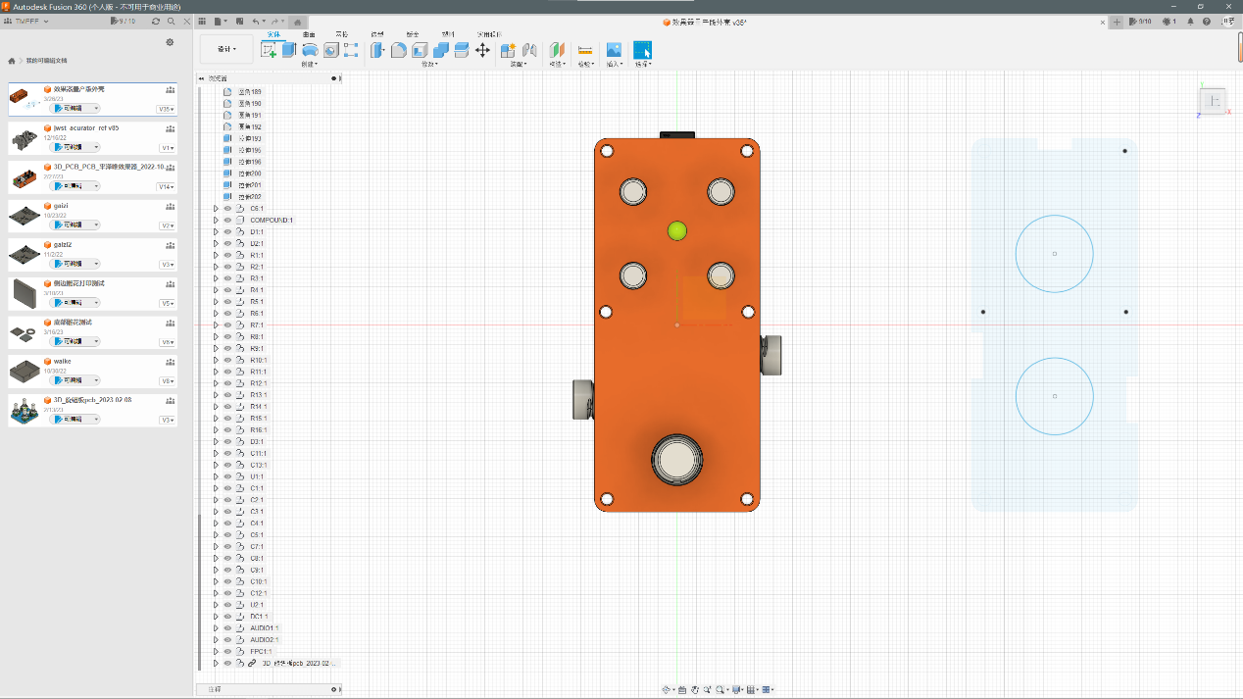Image resolution: width=1243 pixels, height=699 pixels.
Task: Open the Design workspace dropdown
Action: [x=226, y=49]
